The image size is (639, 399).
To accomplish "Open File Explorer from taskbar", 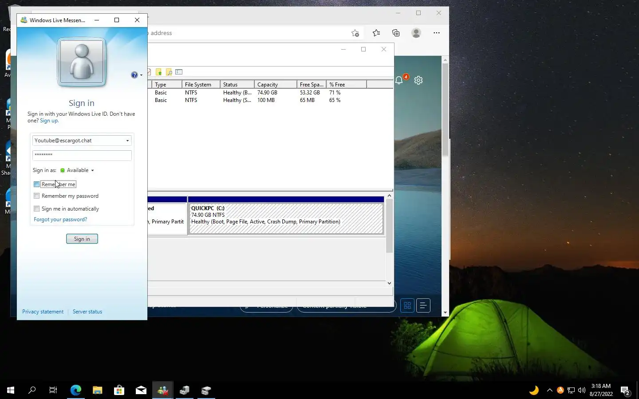I will tap(98, 390).
